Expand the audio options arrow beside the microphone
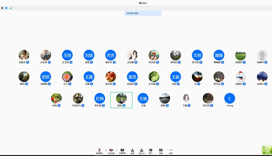The image size is (272, 156). (x=106, y=150)
